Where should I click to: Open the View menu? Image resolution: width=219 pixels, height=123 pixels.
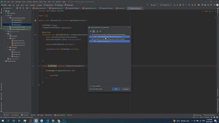click(13, 2)
